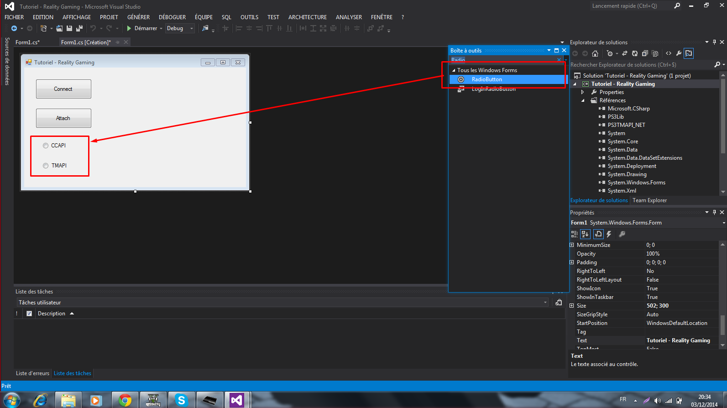Collapse the Références node
This screenshot has width=727, height=408.
tap(583, 100)
